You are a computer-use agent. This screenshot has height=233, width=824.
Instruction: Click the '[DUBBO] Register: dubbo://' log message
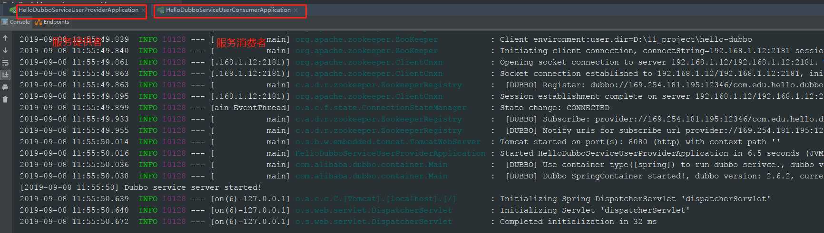pos(664,85)
